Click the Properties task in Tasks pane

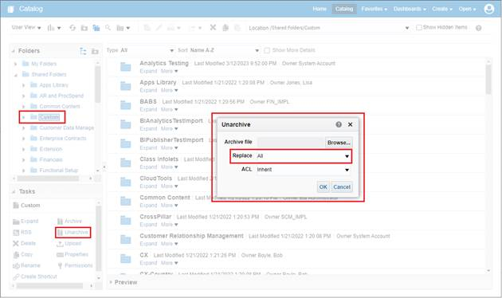73,254
